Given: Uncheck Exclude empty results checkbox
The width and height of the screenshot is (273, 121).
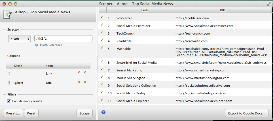Looking at the screenshot, I should (x=8, y=101).
